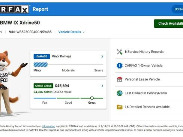Click the US price button in header

(x=177, y=9)
